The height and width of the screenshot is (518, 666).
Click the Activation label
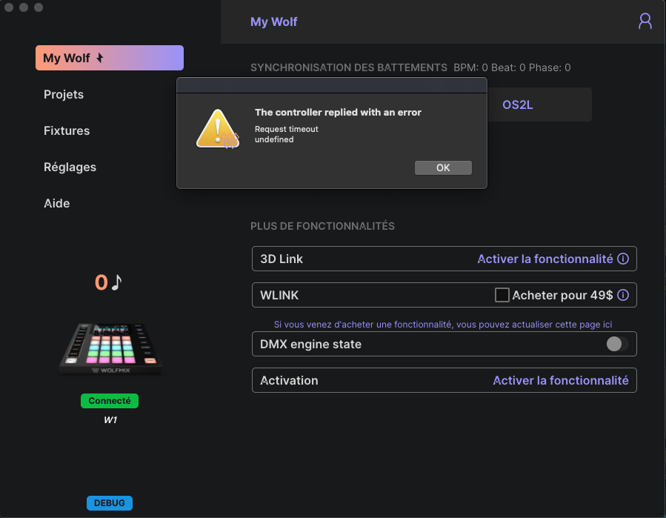pyautogui.click(x=289, y=380)
